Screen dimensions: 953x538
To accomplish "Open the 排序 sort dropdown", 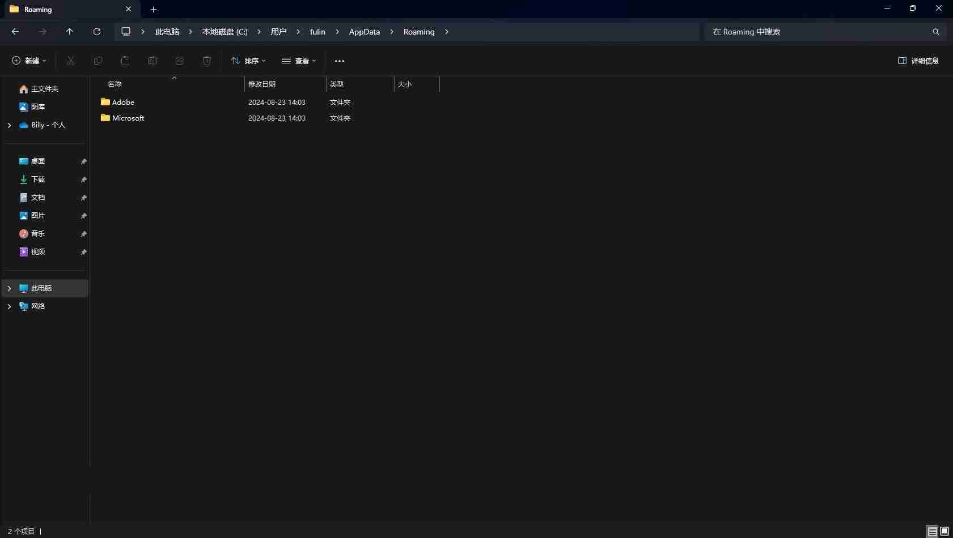I will coord(248,61).
